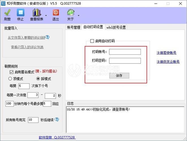Click the 所有帐号用完 field showing 10
This screenshot has width=187, height=141.
[33, 120]
